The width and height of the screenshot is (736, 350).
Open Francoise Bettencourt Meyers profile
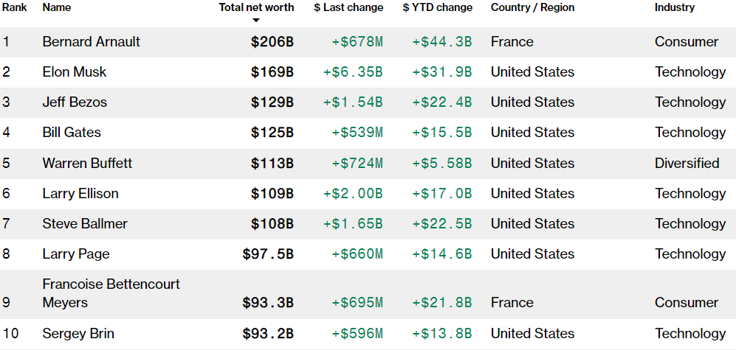(x=111, y=293)
